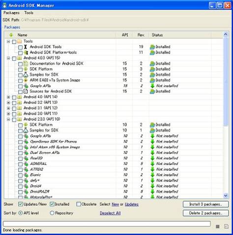Open the Packages menu
The width and height of the screenshot is (233, 235).
click(x=11, y=13)
